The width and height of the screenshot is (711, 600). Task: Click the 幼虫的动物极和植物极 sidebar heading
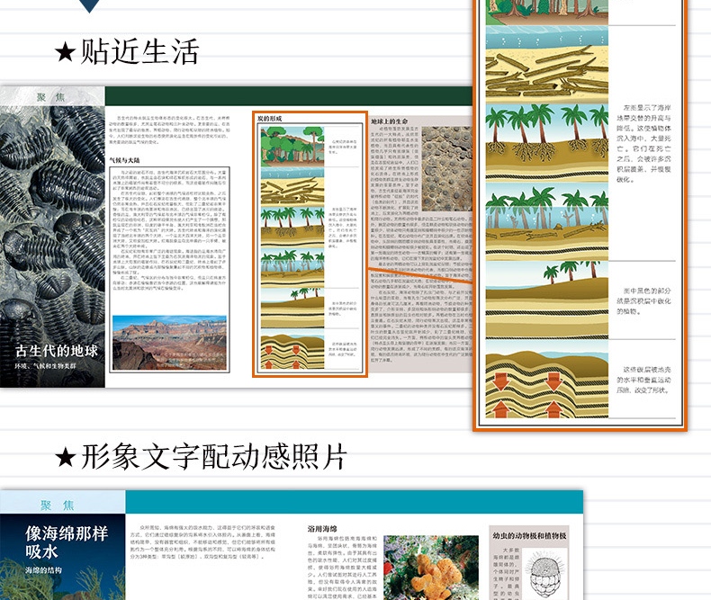tap(529, 535)
